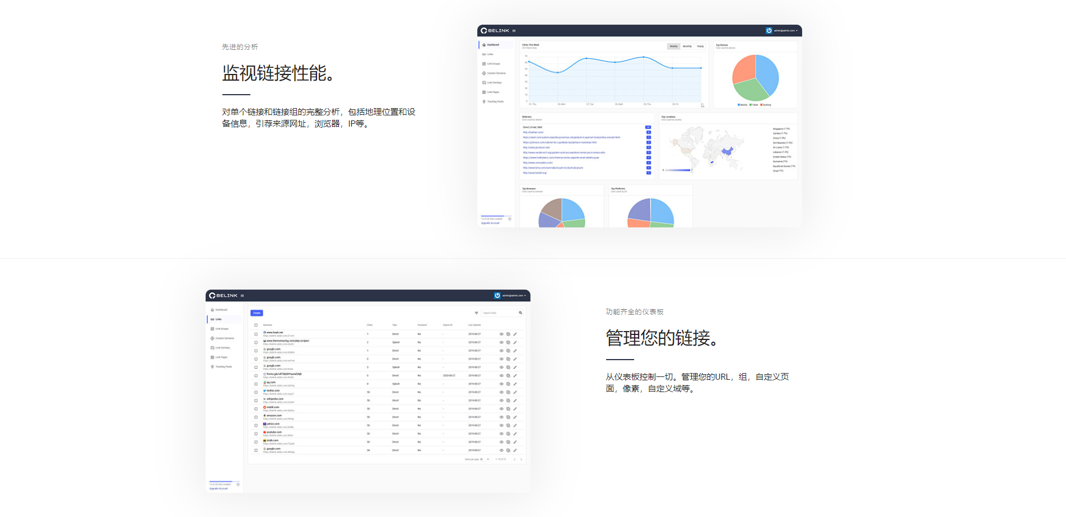Select the Links item in the sidebar
Screen dimensions: 1066x517
pos(219,319)
